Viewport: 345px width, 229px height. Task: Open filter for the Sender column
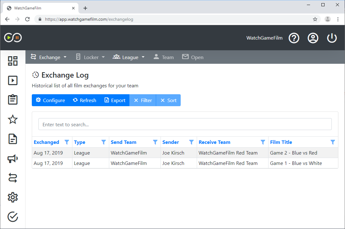click(191, 142)
